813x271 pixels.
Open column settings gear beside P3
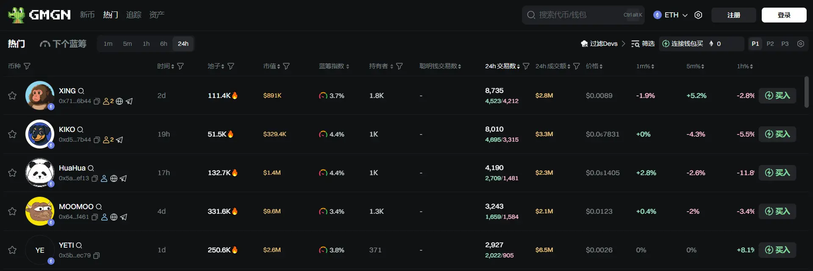(x=800, y=44)
